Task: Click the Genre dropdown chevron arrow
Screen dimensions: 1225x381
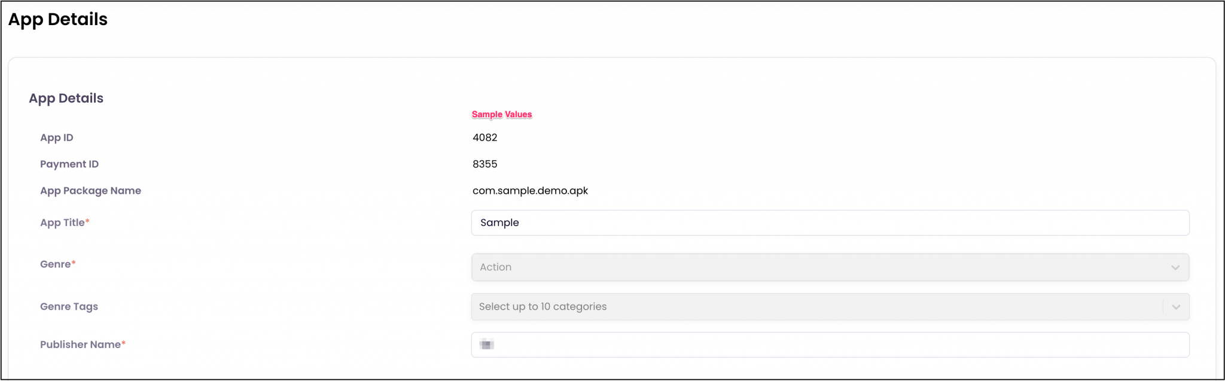Action: coord(1175,267)
